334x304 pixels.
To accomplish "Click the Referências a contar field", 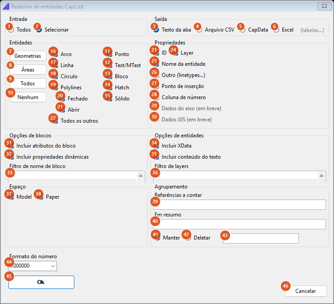I will [240, 204].
